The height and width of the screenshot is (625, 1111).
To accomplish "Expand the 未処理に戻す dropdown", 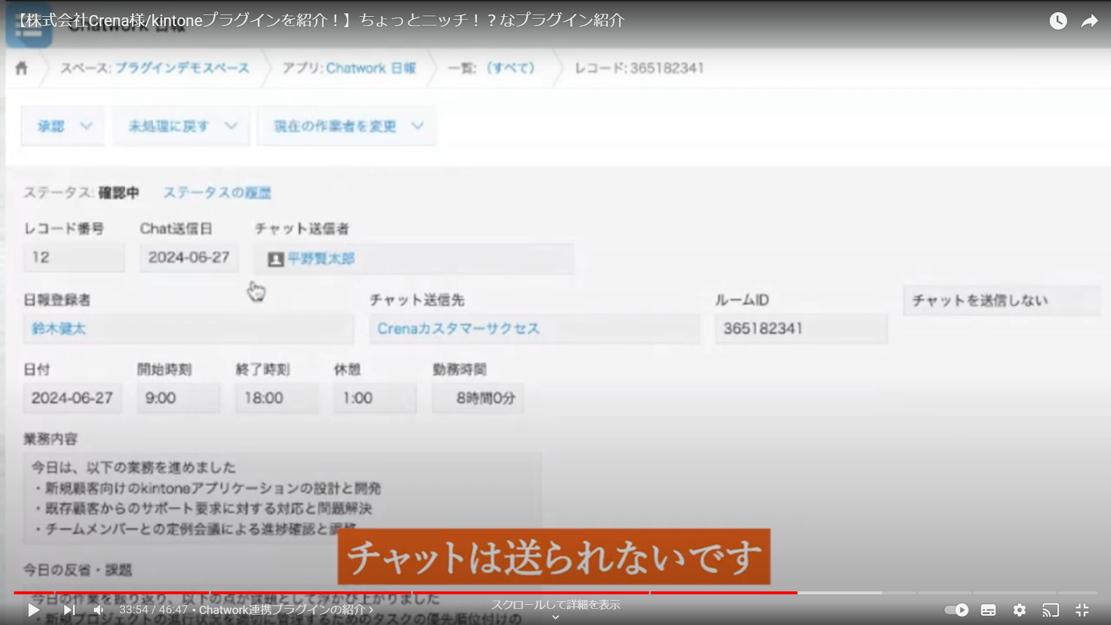I will (x=181, y=126).
